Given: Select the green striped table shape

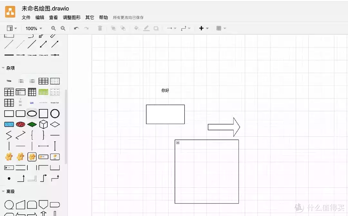Looking at the screenshot, I should click(x=43, y=92).
